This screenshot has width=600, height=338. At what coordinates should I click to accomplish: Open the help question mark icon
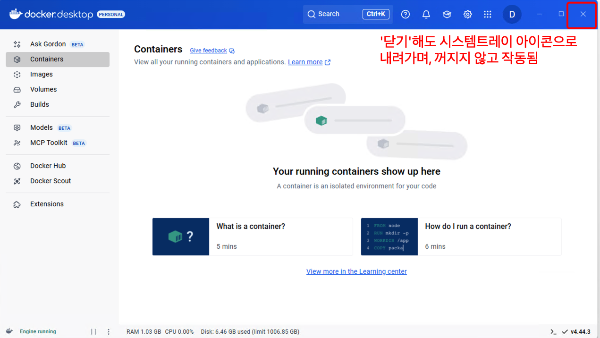406,14
